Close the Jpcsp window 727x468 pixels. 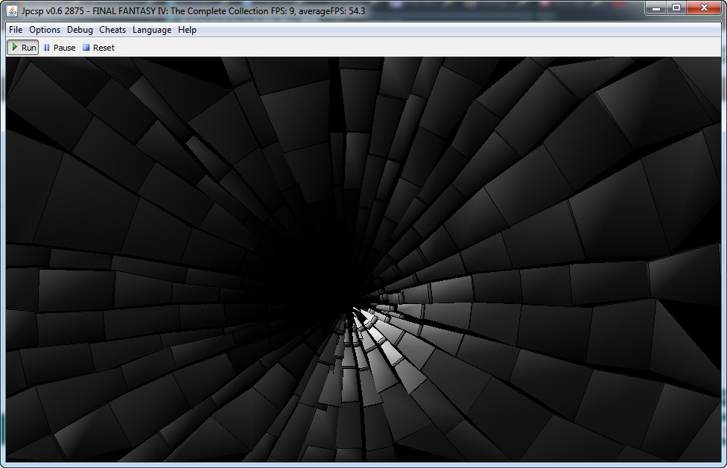704,8
